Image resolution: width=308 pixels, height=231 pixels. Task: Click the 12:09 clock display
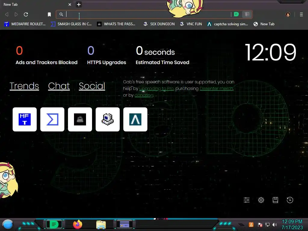click(x=270, y=52)
